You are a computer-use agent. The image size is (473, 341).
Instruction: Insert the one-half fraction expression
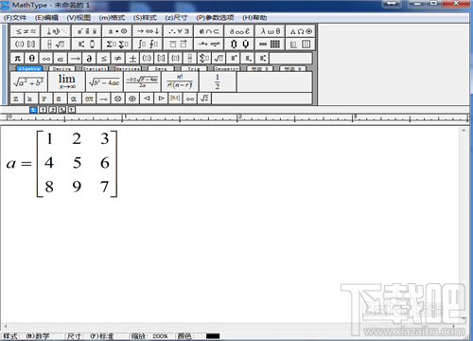pyautogui.click(x=218, y=81)
